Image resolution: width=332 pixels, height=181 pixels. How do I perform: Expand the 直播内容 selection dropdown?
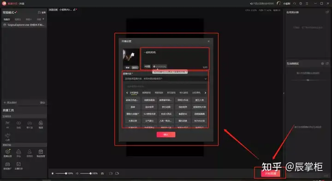166,79
